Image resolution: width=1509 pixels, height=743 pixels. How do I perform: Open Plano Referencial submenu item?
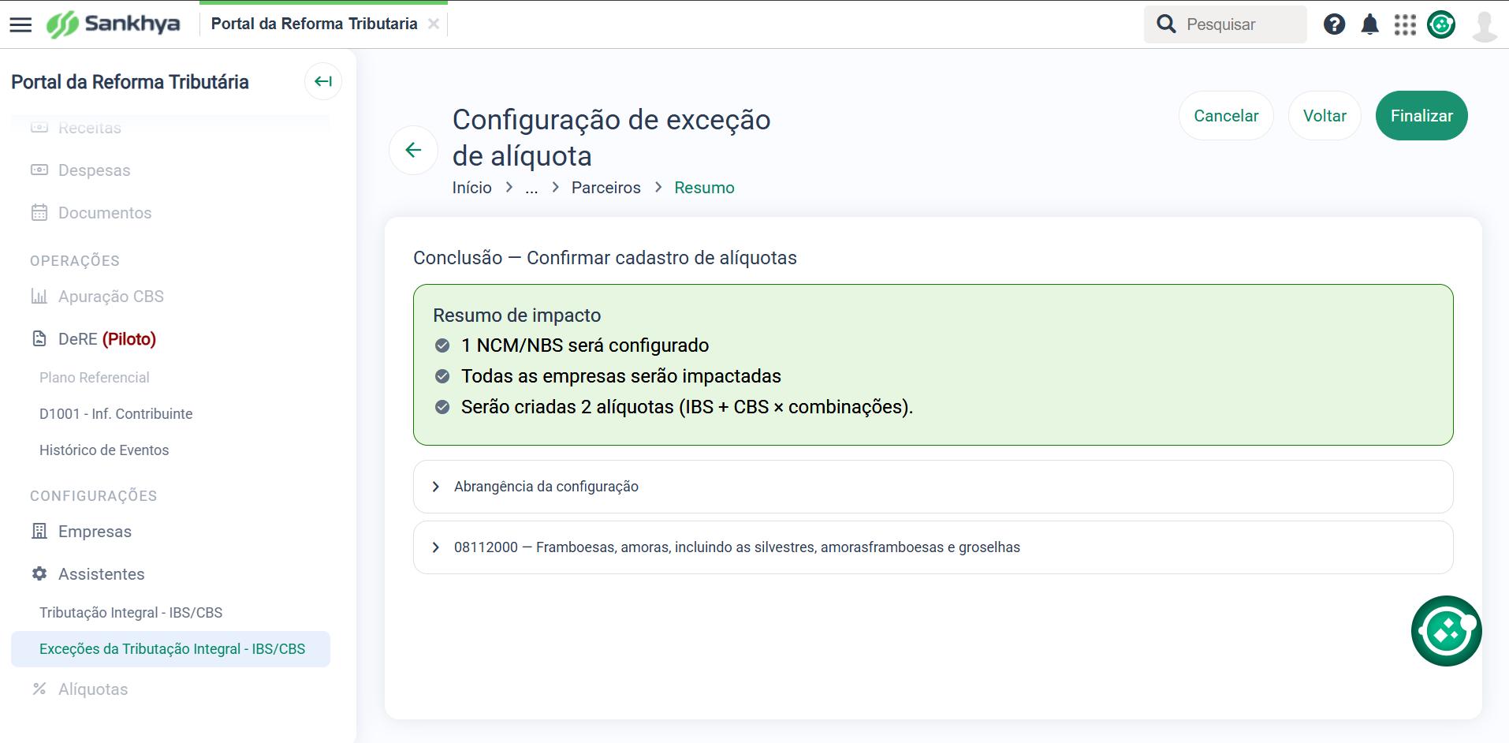[x=95, y=378]
